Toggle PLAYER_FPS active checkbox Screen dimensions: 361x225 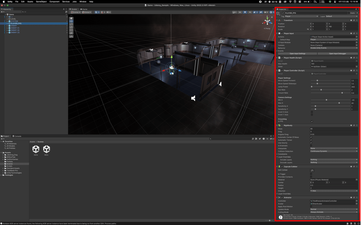[283, 13]
